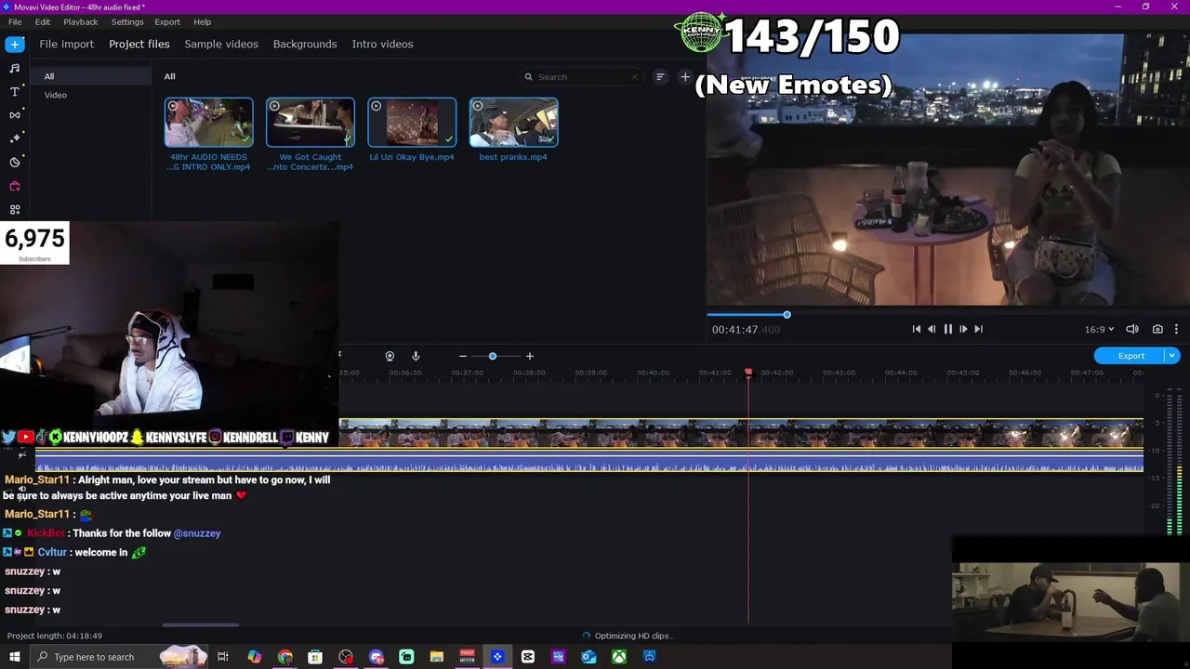Open the pink Effects Store bag icon
Screen dimensions: 1190x669
[x=15, y=186]
